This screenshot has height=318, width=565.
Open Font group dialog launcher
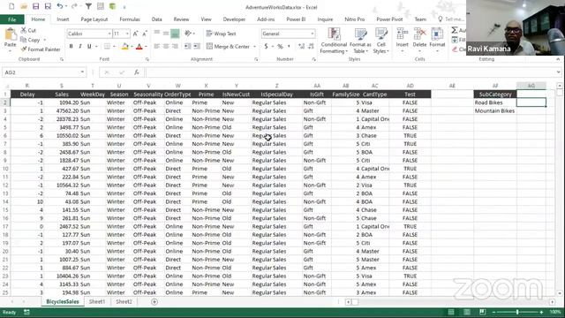pyautogui.click(x=147, y=59)
